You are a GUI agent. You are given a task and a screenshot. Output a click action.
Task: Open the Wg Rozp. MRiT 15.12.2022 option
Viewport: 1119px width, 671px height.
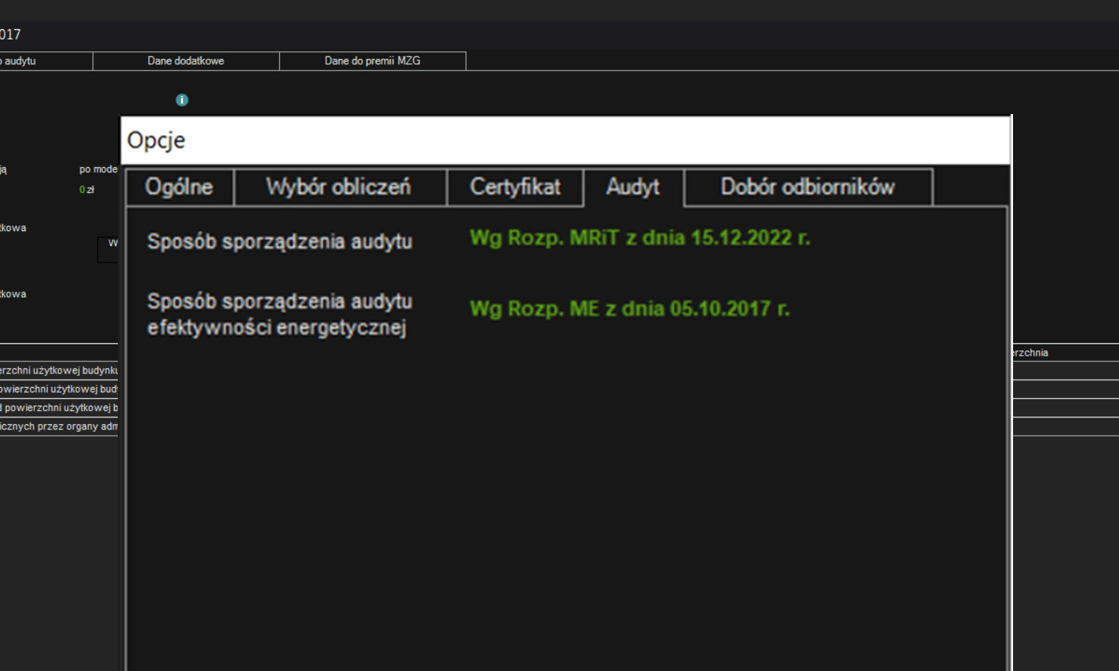pos(640,238)
